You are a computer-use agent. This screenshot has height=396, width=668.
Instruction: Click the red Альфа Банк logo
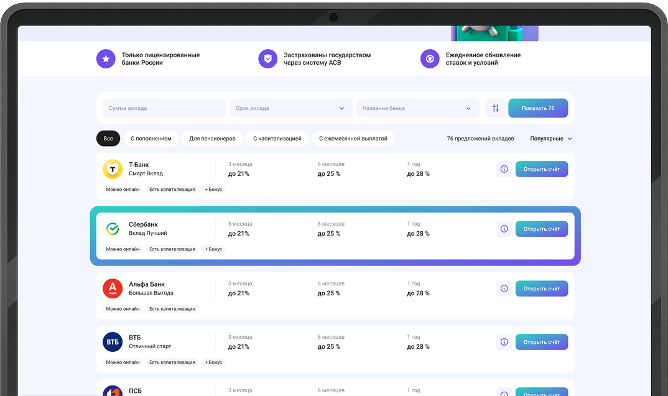tap(113, 288)
